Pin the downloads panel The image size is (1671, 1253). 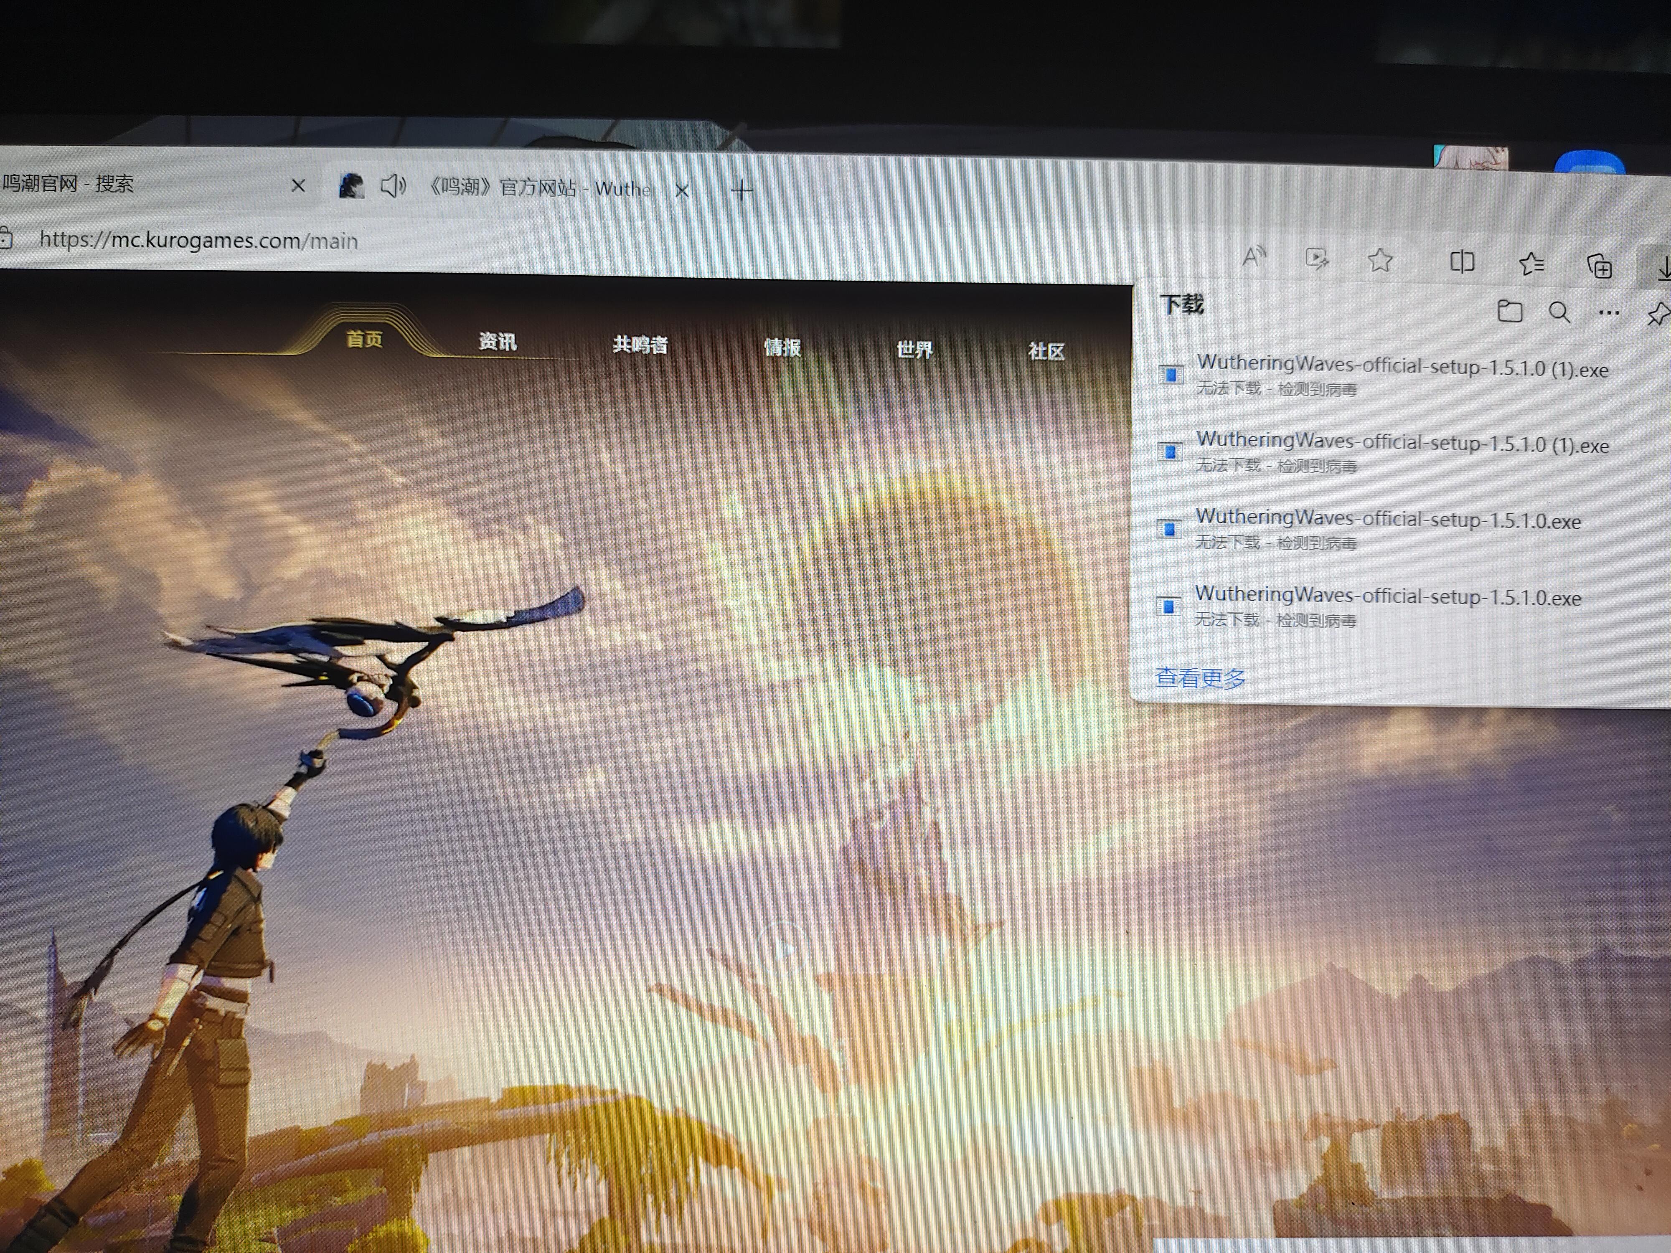pyautogui.click(x=1659, y=313)
